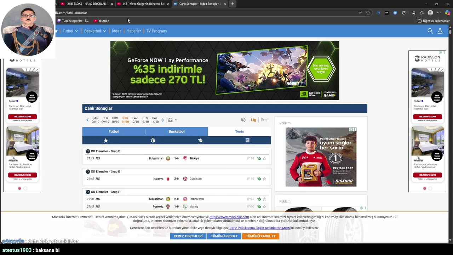Click the Portekiz team name

tap(158, 206)
